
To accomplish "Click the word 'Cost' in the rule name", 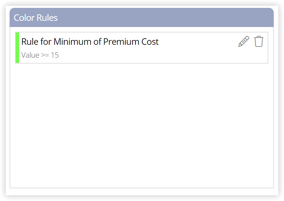I will [150, 42].
